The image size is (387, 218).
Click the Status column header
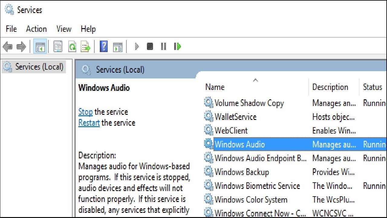click(372, 87)
